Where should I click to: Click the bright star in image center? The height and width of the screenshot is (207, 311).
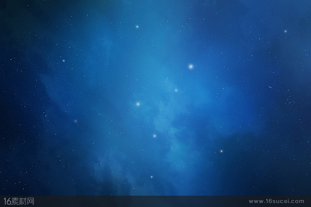pyautogui.click(x=138, y=103)
